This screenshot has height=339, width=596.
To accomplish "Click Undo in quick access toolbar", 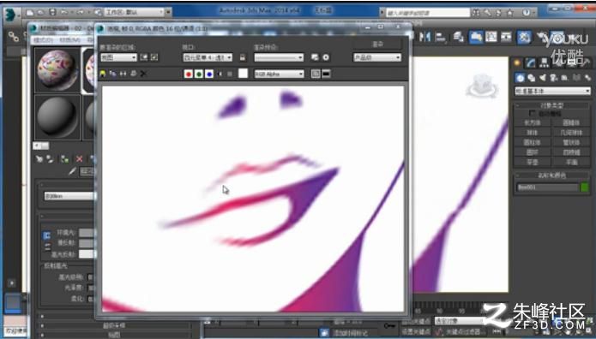I will tap(64, 12).
